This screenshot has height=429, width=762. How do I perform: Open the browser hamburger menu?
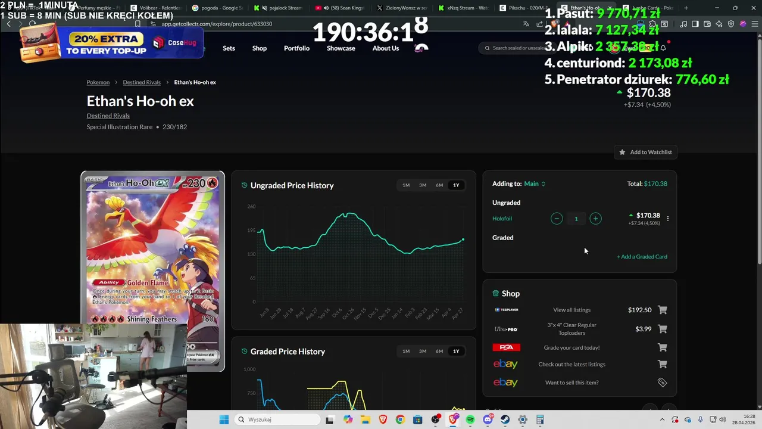pos(754,24)
